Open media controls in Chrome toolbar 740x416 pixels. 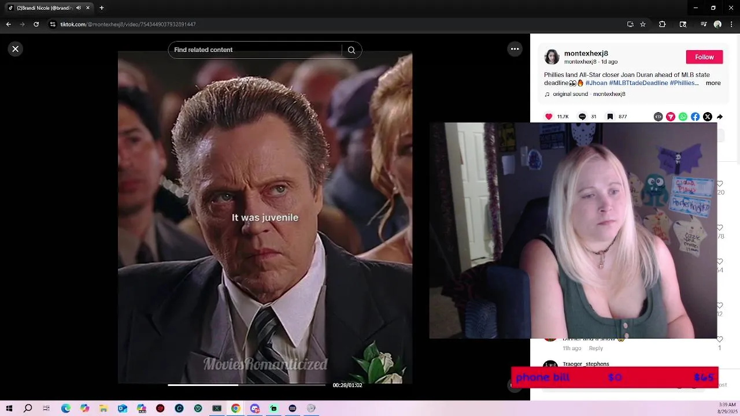(x=703, y=24)
